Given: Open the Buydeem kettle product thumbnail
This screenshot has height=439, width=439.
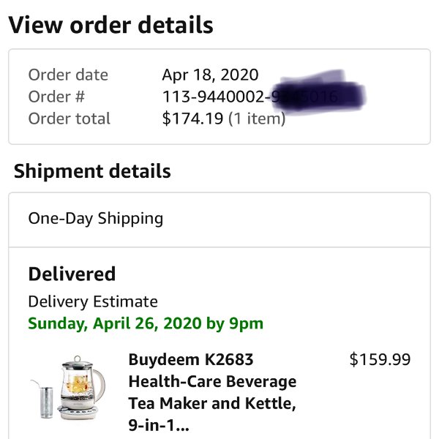Looking at the screenshot, I should pyautogui.click(x=68, y=388).
